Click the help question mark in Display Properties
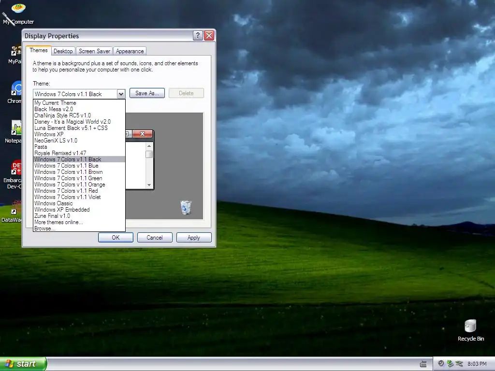 point(198,35)
